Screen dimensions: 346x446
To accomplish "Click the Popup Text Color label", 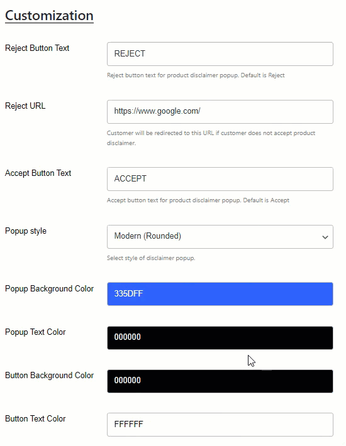I will [35, 332].
